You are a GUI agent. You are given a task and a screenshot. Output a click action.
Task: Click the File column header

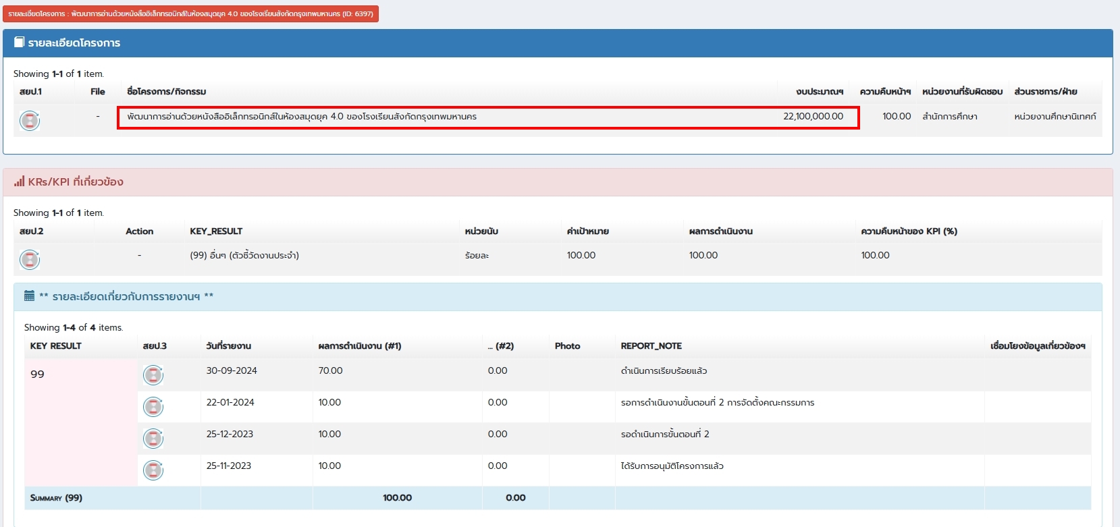point(98,92)
